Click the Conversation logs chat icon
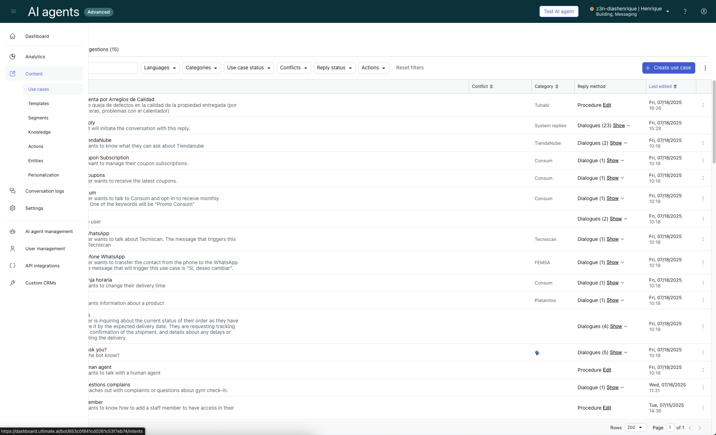 pyautogui.click(x=13, y=191)
